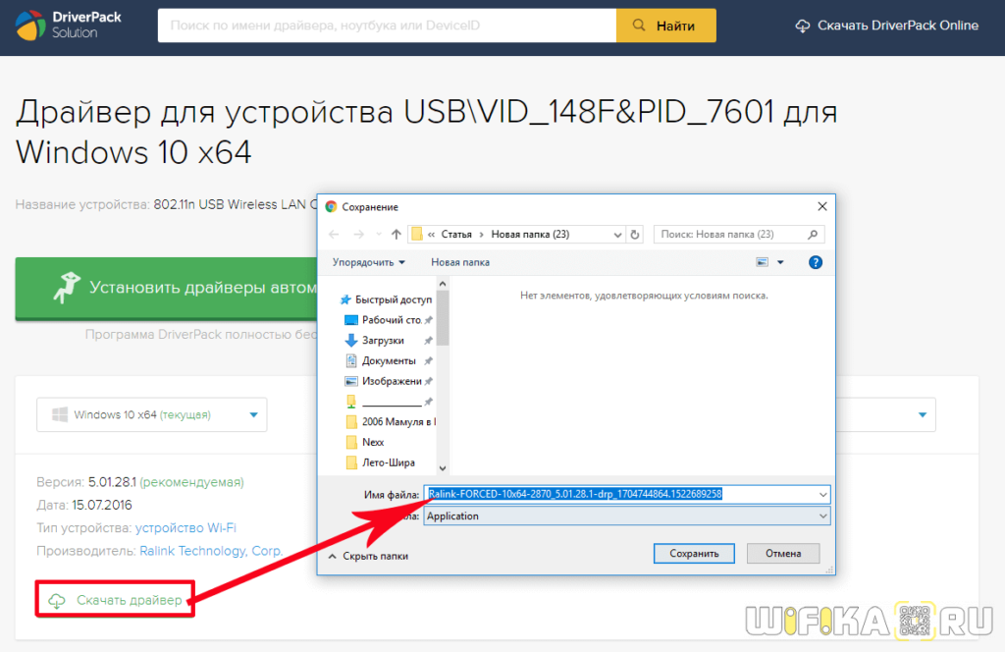Click the change view icon in the dialog toolbar

point(763,262)
